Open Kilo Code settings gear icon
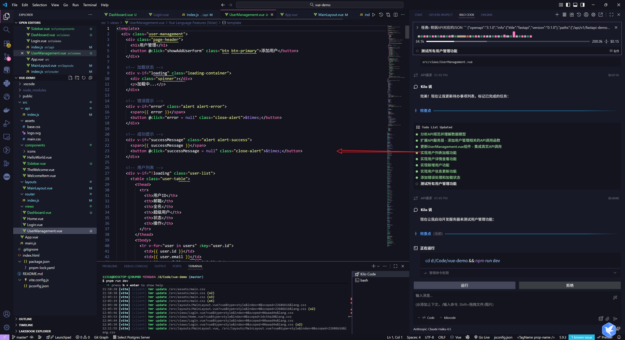 click(x=593, y=15)
